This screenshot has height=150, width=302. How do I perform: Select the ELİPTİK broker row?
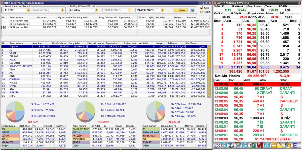104,92
